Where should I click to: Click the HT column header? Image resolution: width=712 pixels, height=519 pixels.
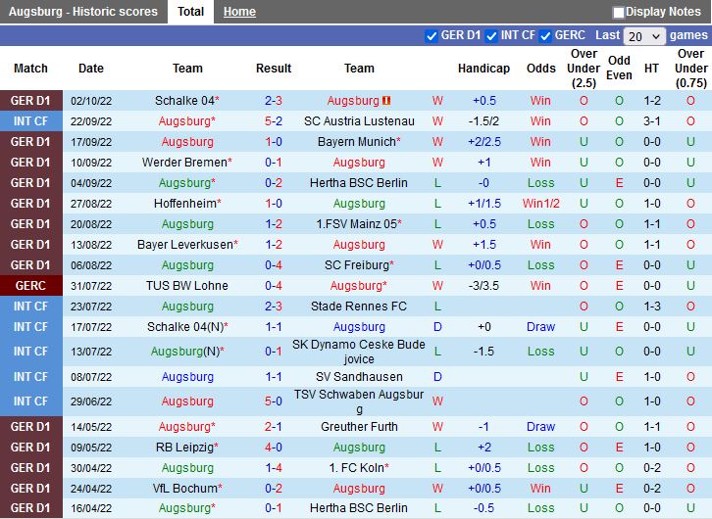click(651, 69)
